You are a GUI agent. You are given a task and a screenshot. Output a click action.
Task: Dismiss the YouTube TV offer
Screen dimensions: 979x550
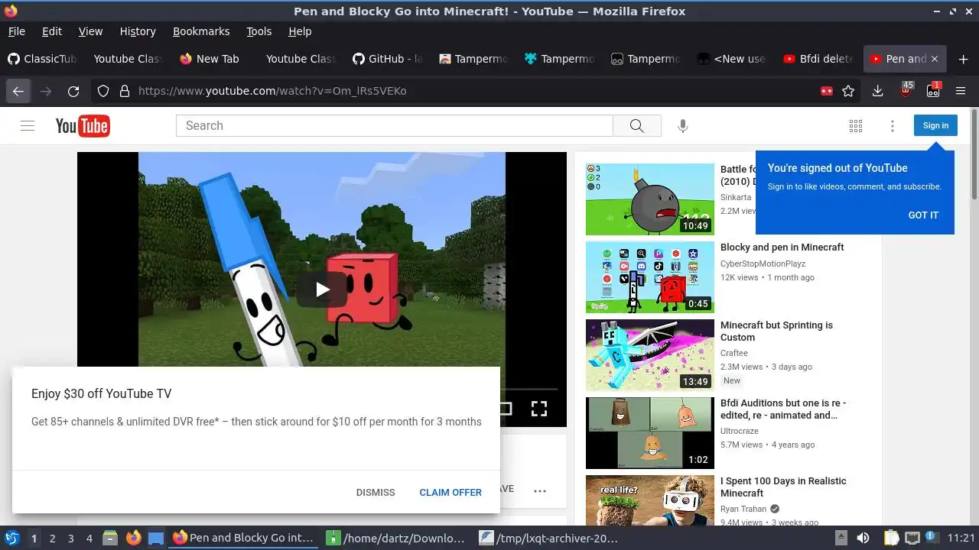[x=376, y=493]
